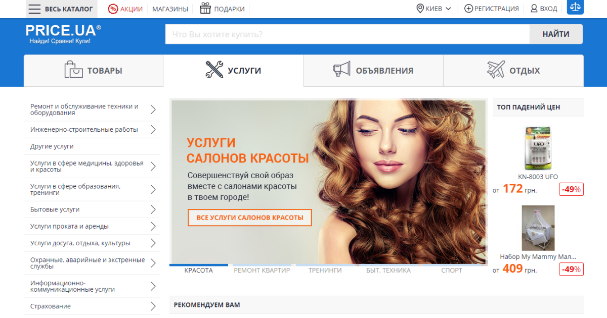
Task: Expand Инженерно-строительные работы chevron
Action: point(153,130)
